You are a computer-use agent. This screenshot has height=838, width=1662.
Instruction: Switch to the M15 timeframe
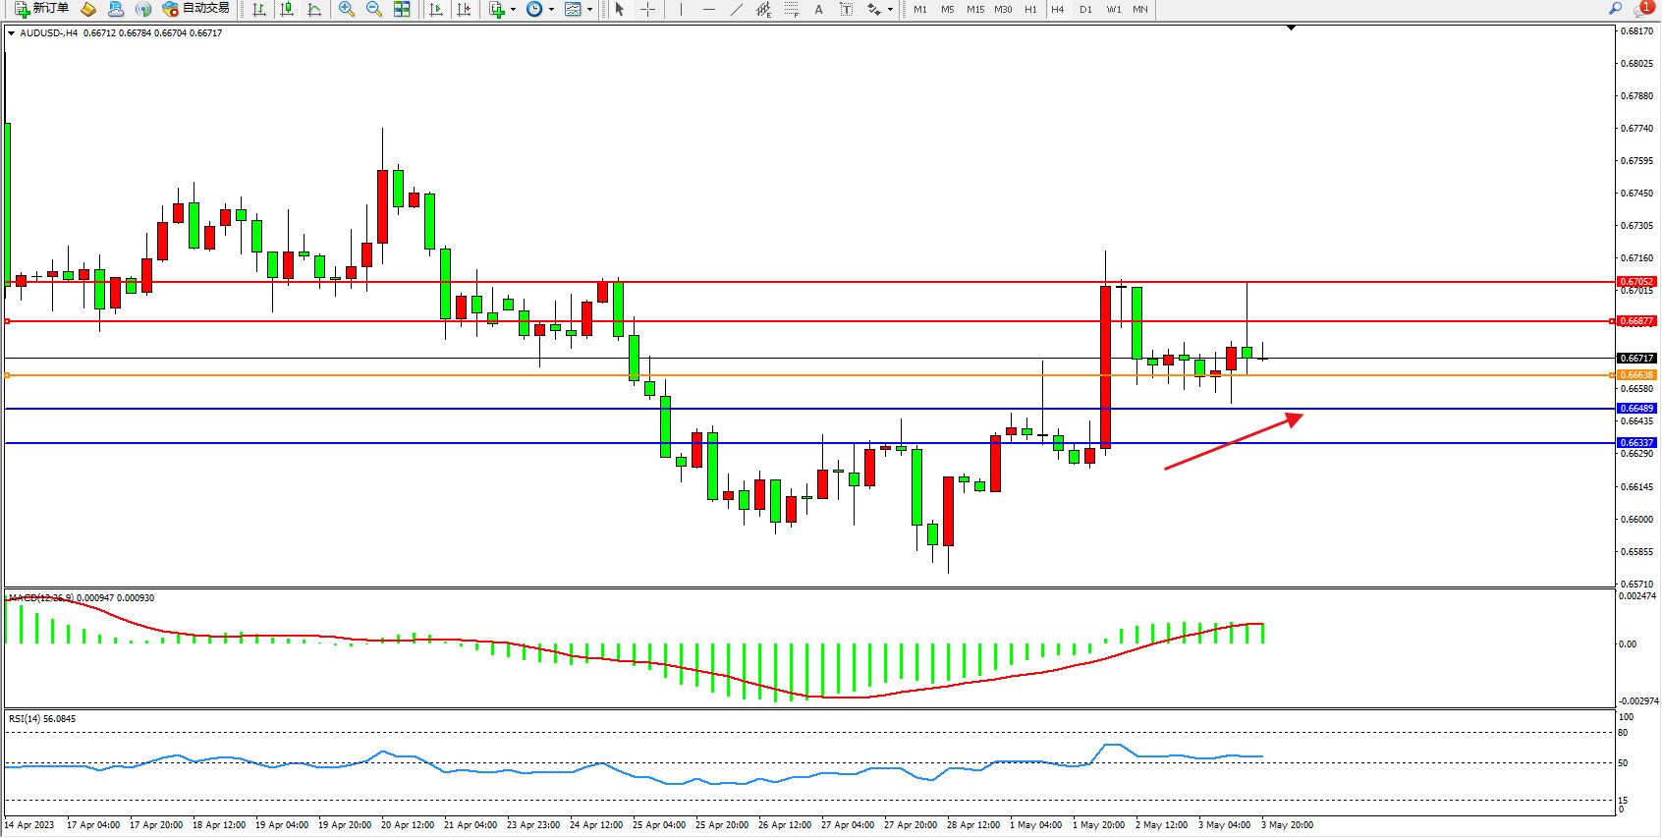(974, 9)
